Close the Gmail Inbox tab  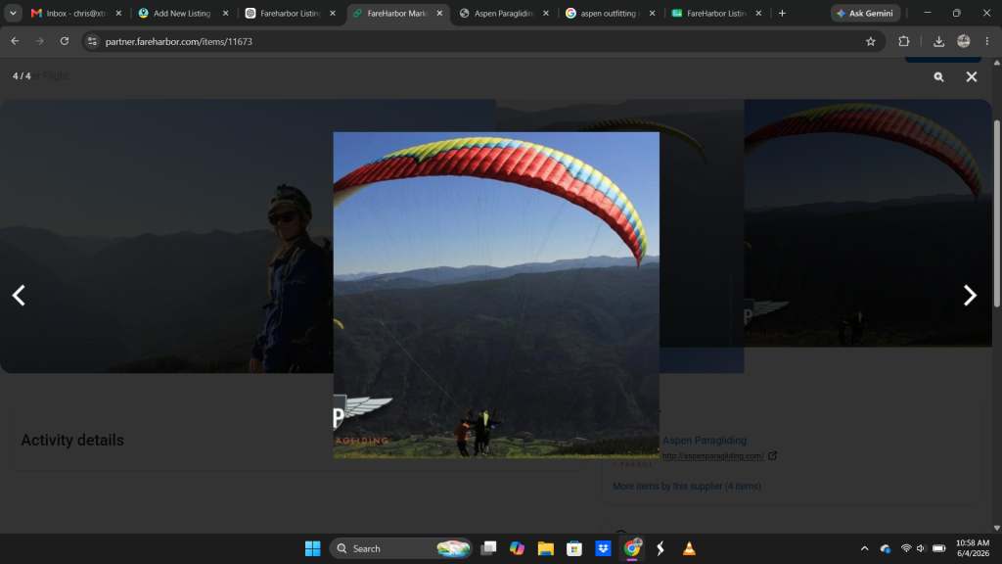(118, 13)
